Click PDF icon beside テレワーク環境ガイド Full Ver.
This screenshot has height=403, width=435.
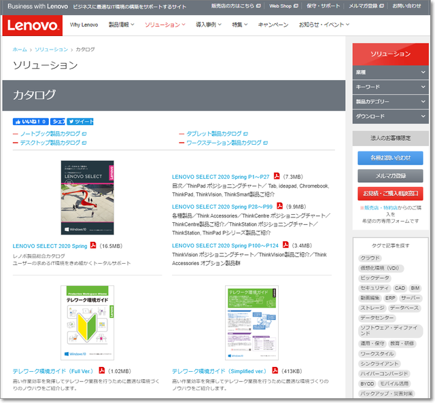101,371
